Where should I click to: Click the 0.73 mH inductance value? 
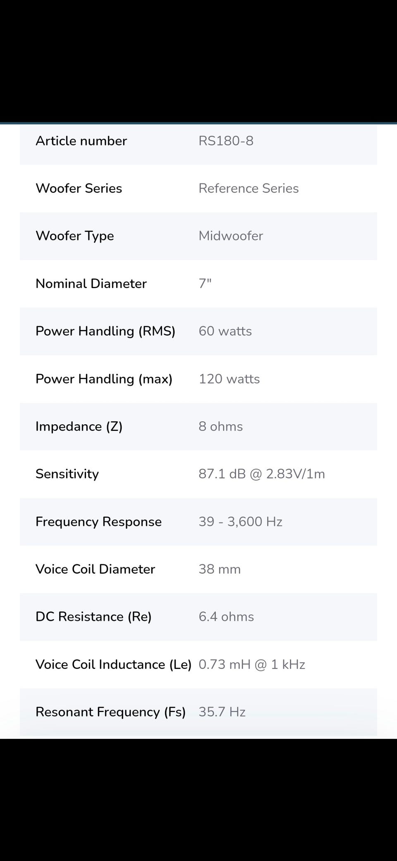(x=252, y=664)
